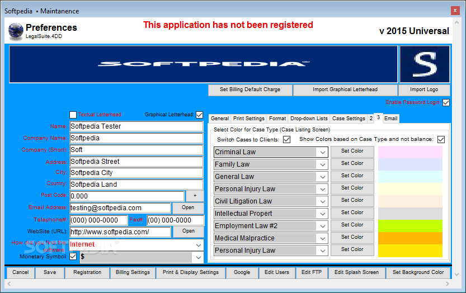Viewport: 466px width, 293px height.
Task: Click the Google button
Action: point(242,272)
